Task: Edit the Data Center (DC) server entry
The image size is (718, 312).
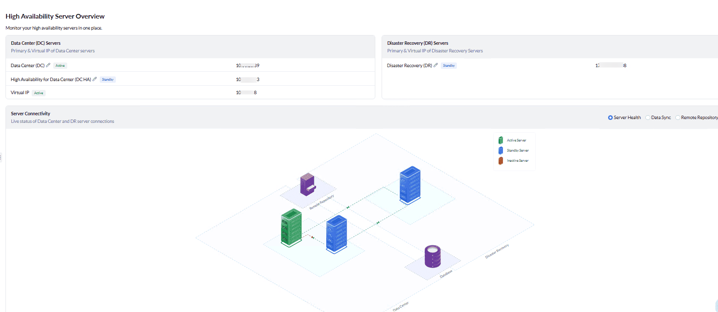Action: pos(48,65)
